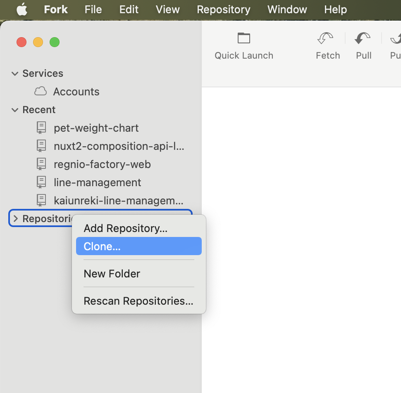Click the Quick Launch folder icon
This screenshot has height=393, width=401.
click(244, 38)
